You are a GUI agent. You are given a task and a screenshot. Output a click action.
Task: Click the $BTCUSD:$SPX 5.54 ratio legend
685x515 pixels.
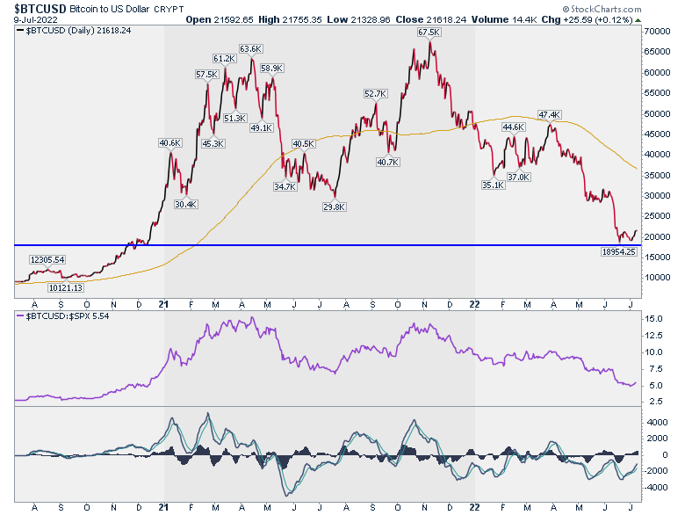point(63,316)
